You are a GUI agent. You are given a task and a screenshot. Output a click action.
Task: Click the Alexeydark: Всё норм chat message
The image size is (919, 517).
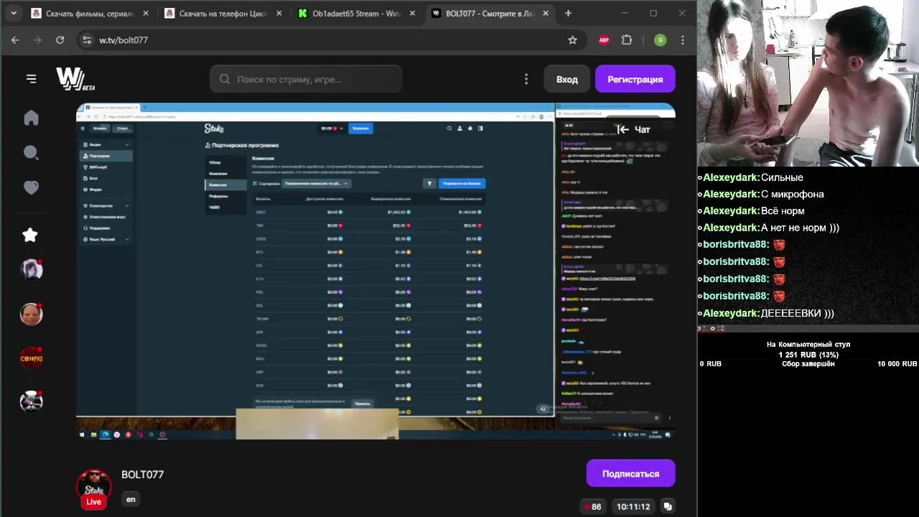751,211
